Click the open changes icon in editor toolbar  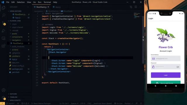(131, 7)
